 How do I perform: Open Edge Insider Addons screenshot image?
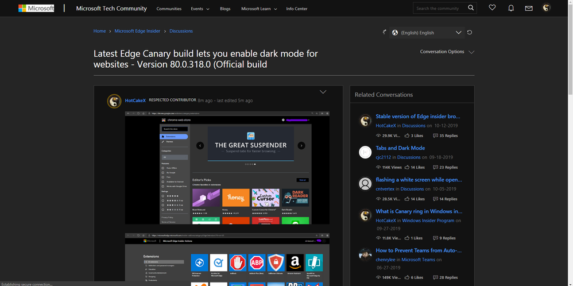227,260
